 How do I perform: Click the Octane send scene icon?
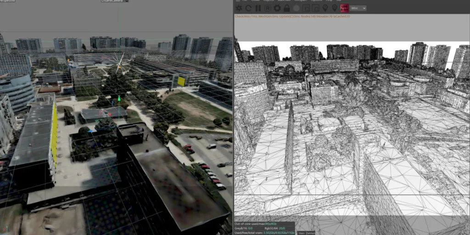[x=239, y=8]
